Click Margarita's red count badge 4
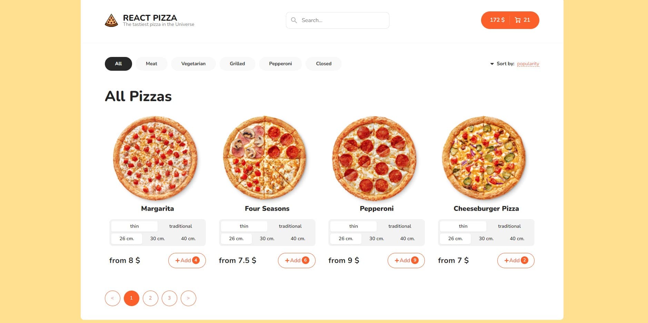 tap(196, 260)
